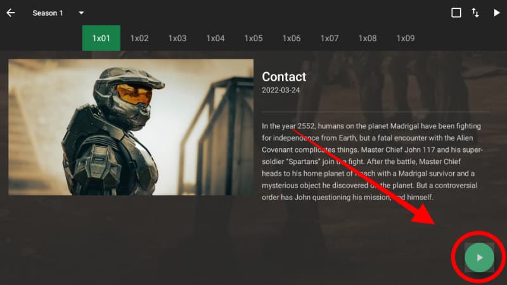
Task: Click the episode title Contact
Action: [284, 77]
